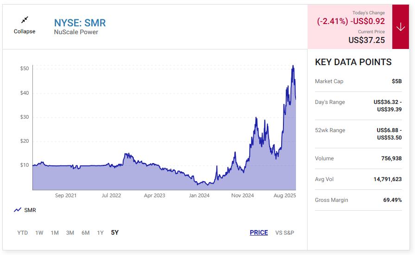Click the price chart peak near Aug 2025
The height and width of the screenshot is (255, 415).
tap(293, 66)
